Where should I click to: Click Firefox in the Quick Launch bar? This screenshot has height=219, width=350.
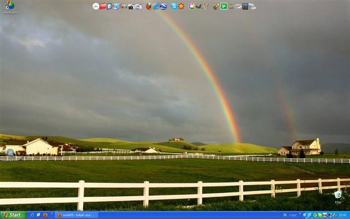pos(45,215)
